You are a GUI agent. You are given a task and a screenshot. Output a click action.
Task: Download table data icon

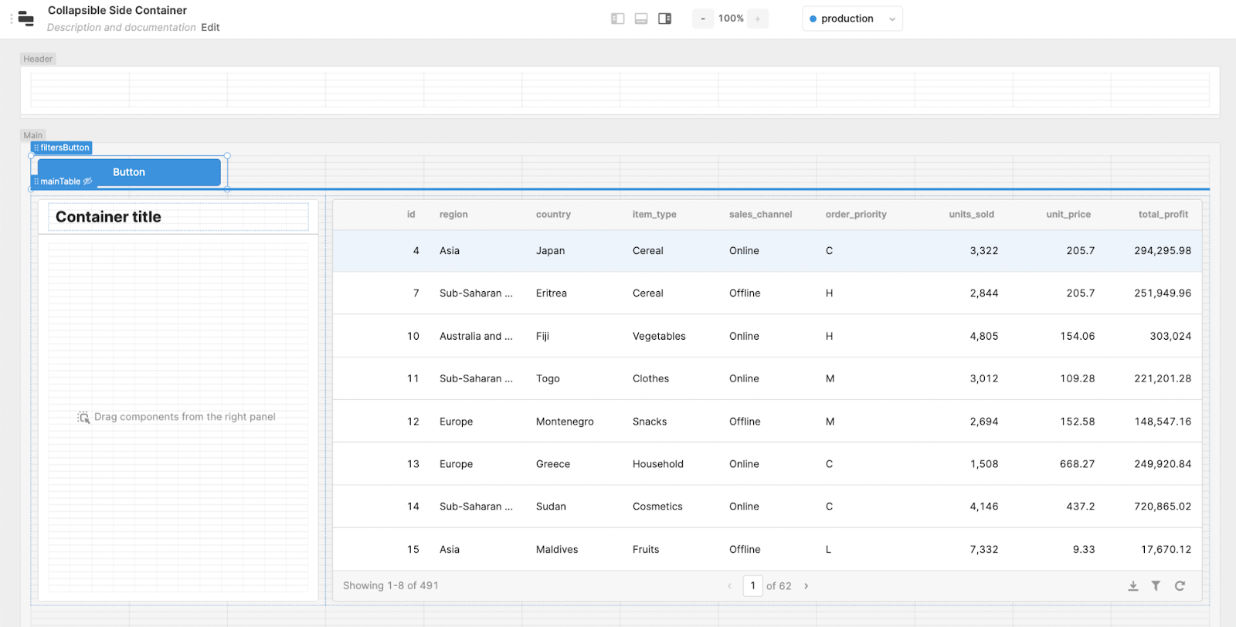coord(1132,586)
